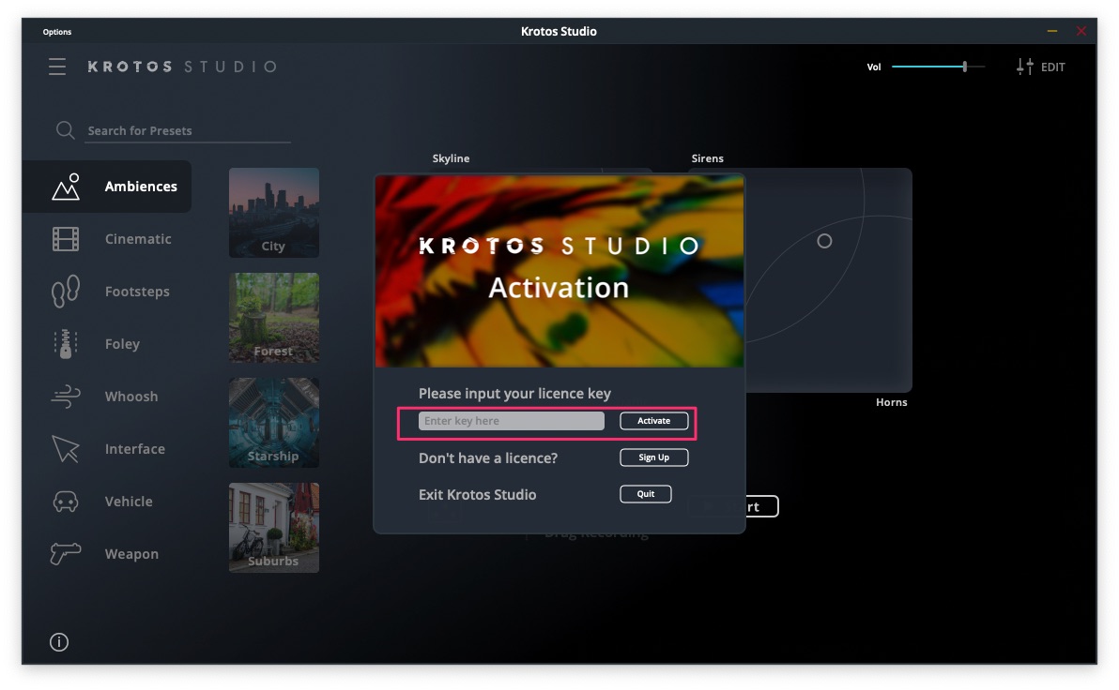The image size is (1119, 690).
Task: Click the Weapon gun icon
Action: click(x=66, y=554)
